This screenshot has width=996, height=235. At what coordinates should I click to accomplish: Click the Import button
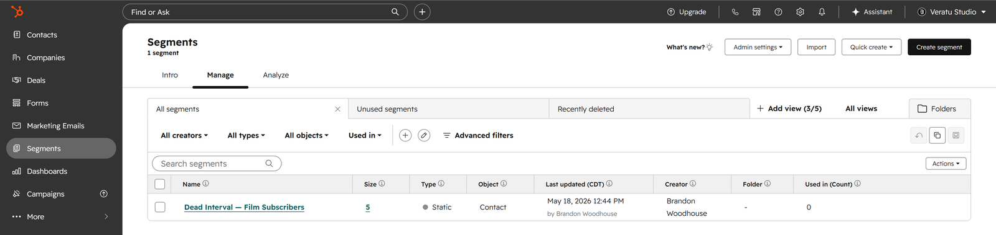(816, 47)
